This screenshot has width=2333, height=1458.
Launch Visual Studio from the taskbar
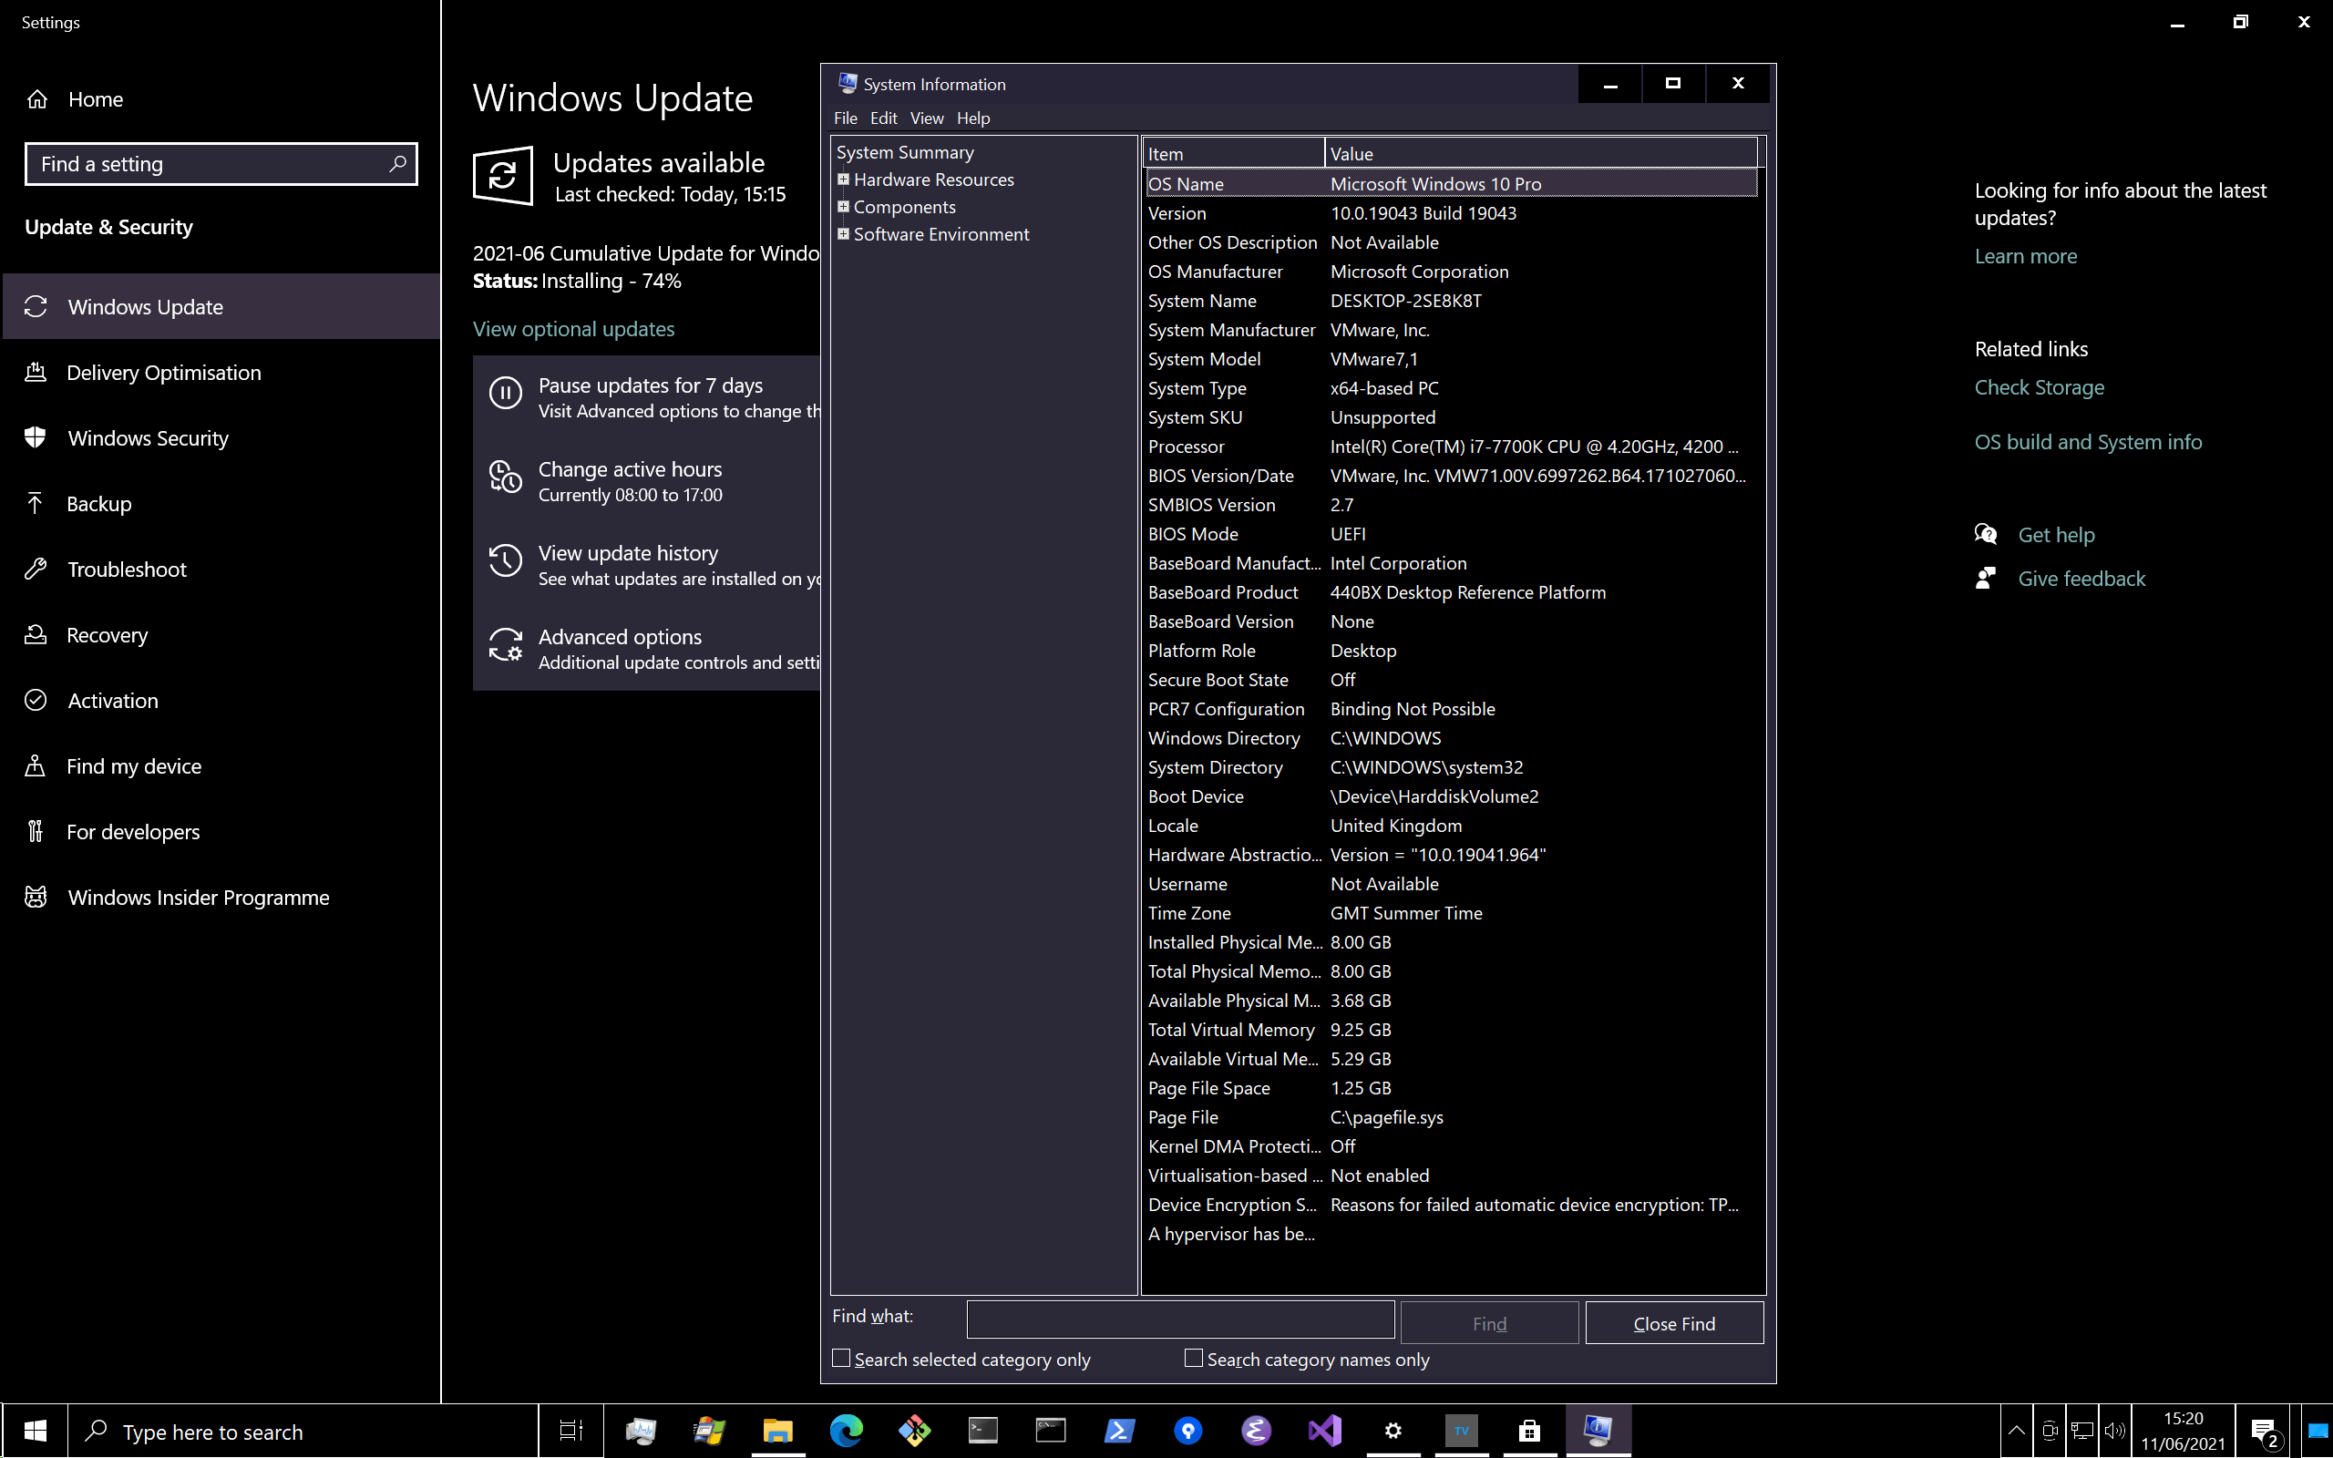pos(1324,1431)
